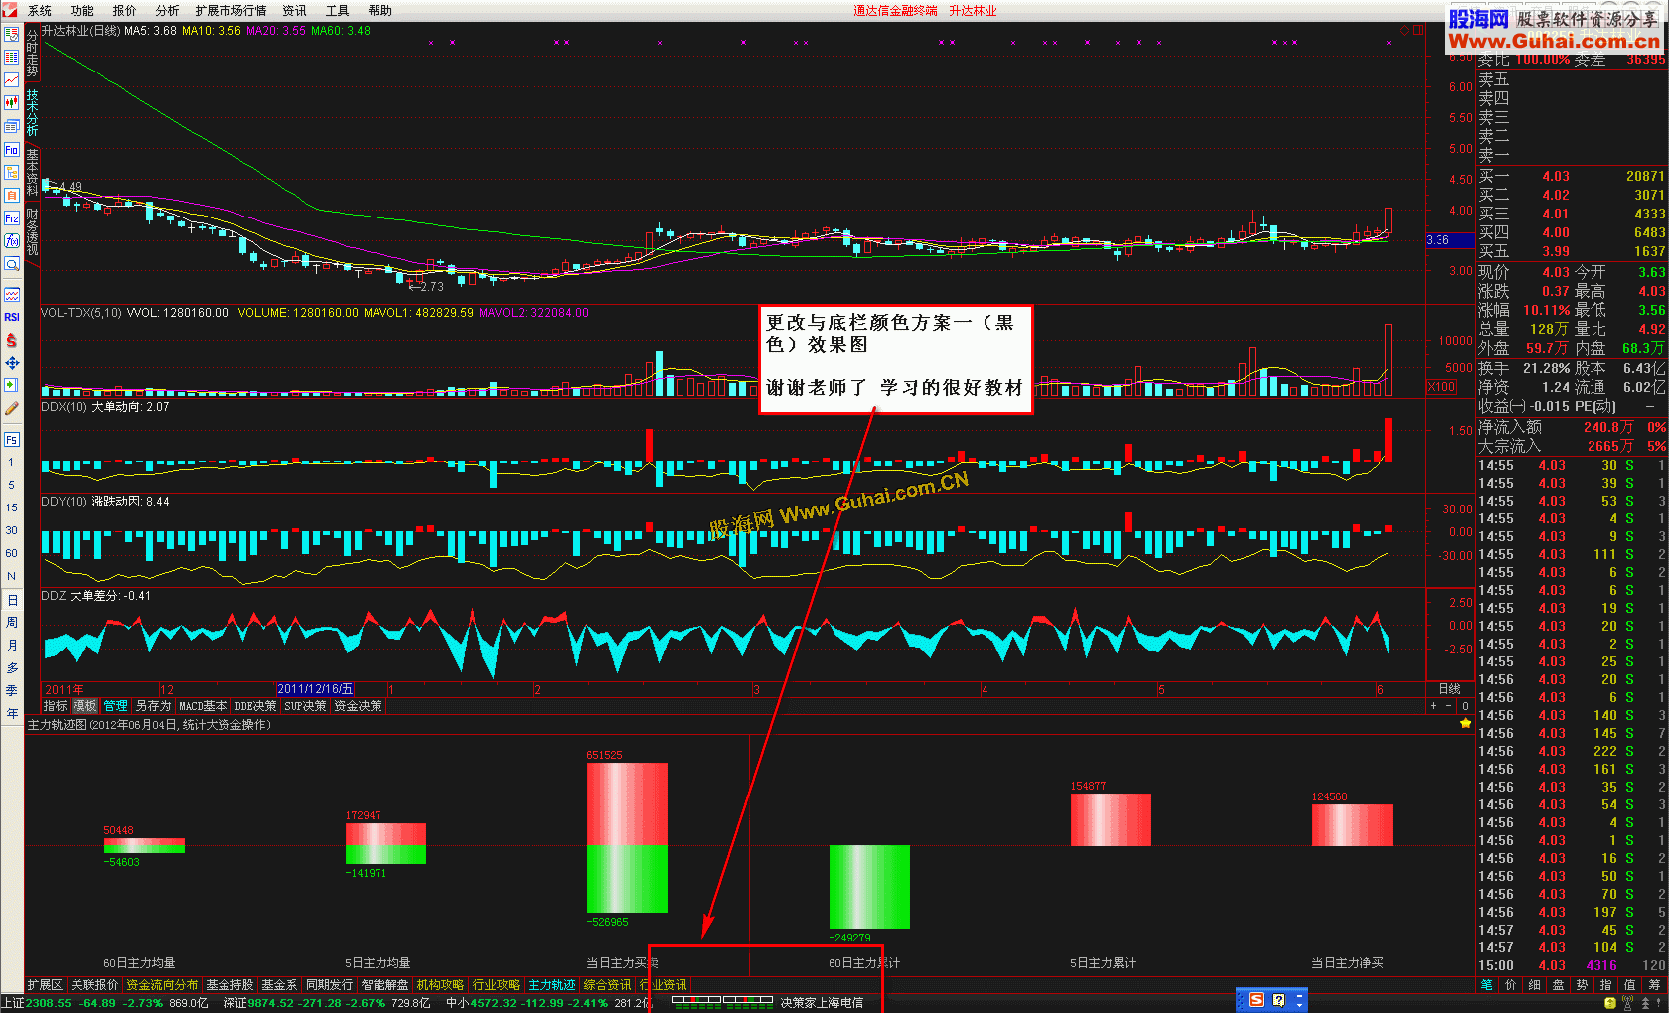Switch to the 价 price tab
Screen dimensions: 1669x1013
point(1511,985)
